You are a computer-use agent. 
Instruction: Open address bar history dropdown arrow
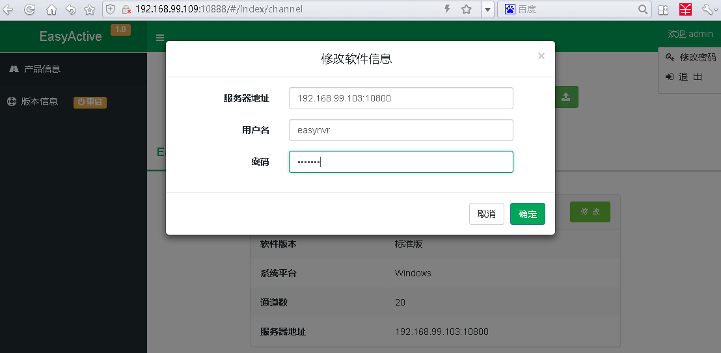[x=487, y=9]
